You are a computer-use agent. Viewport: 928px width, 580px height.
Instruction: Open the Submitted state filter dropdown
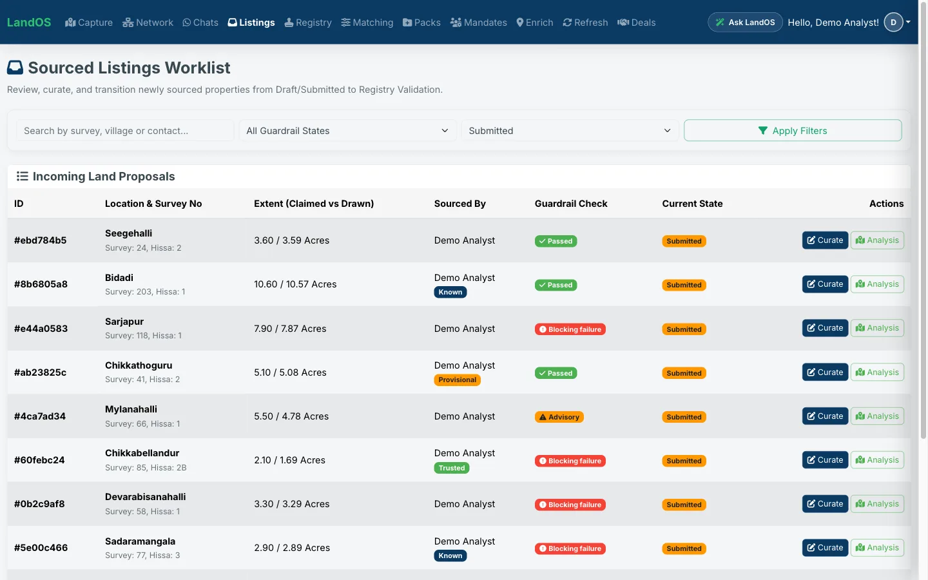click(x=570, y=131)
